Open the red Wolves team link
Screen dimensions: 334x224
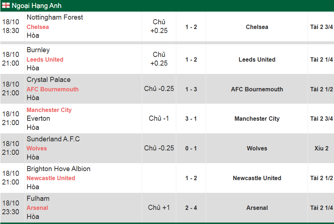pyautogui.click(x=37, y=148)
